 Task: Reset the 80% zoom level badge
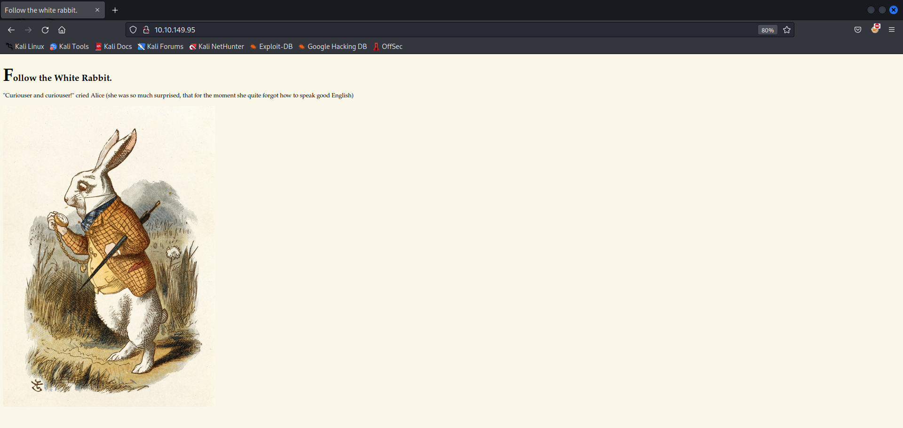point(768,30)
